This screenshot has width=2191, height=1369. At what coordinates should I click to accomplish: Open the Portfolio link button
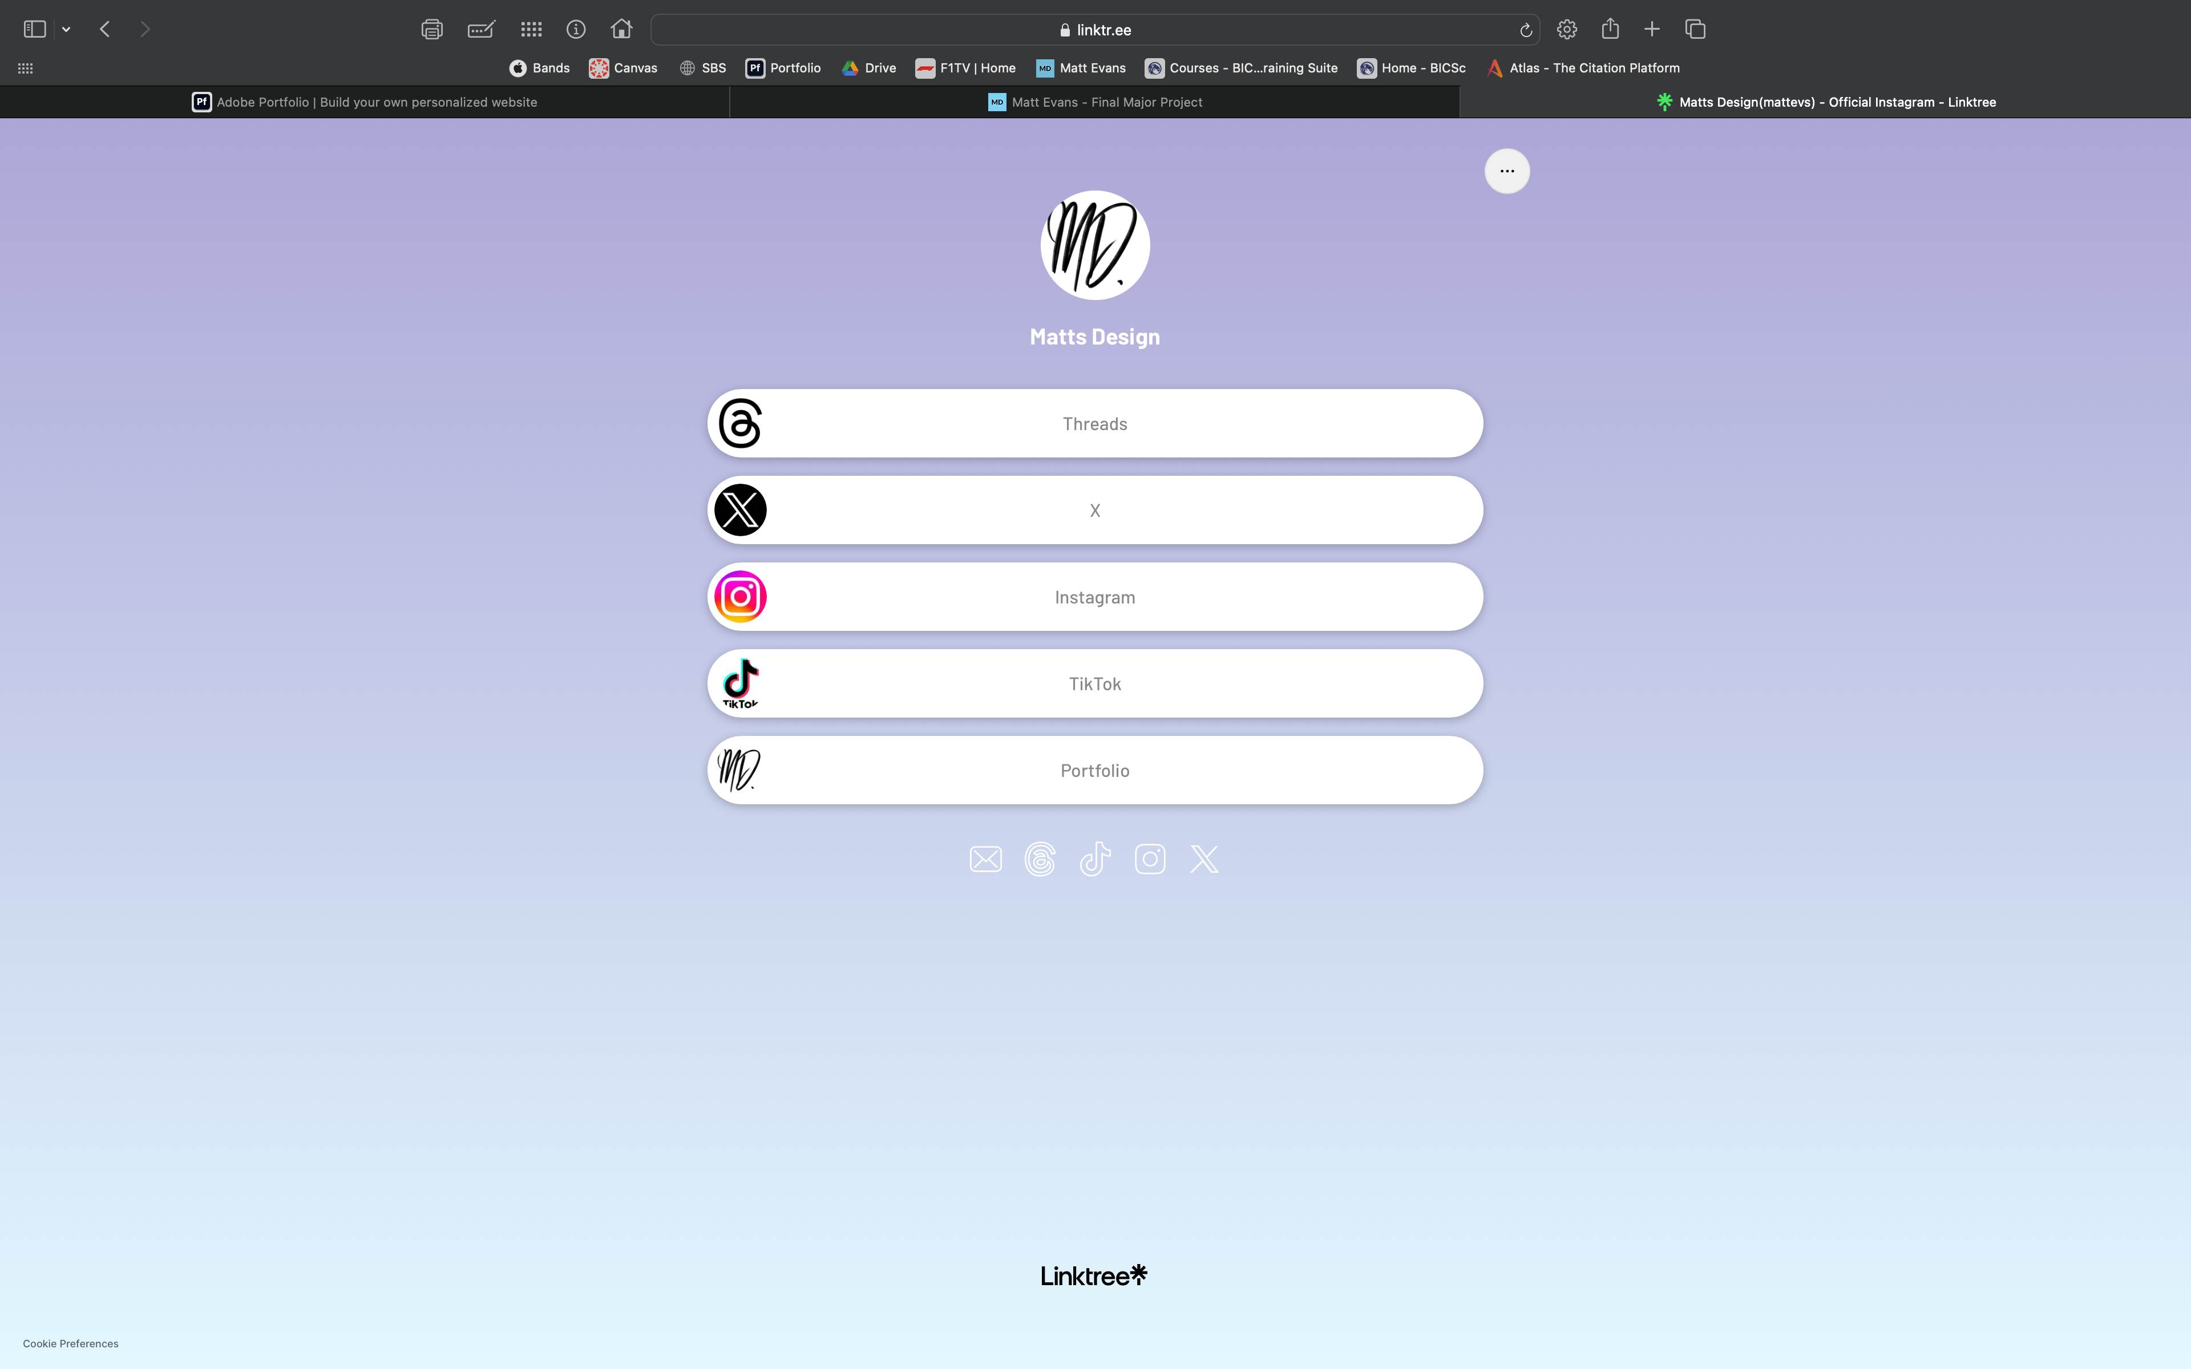[x=1094, y=771]
